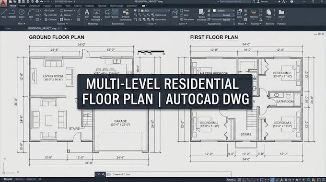Toggle the grid display in status bar
This screenshot has height=182, width=326.
tap(240, 180)
